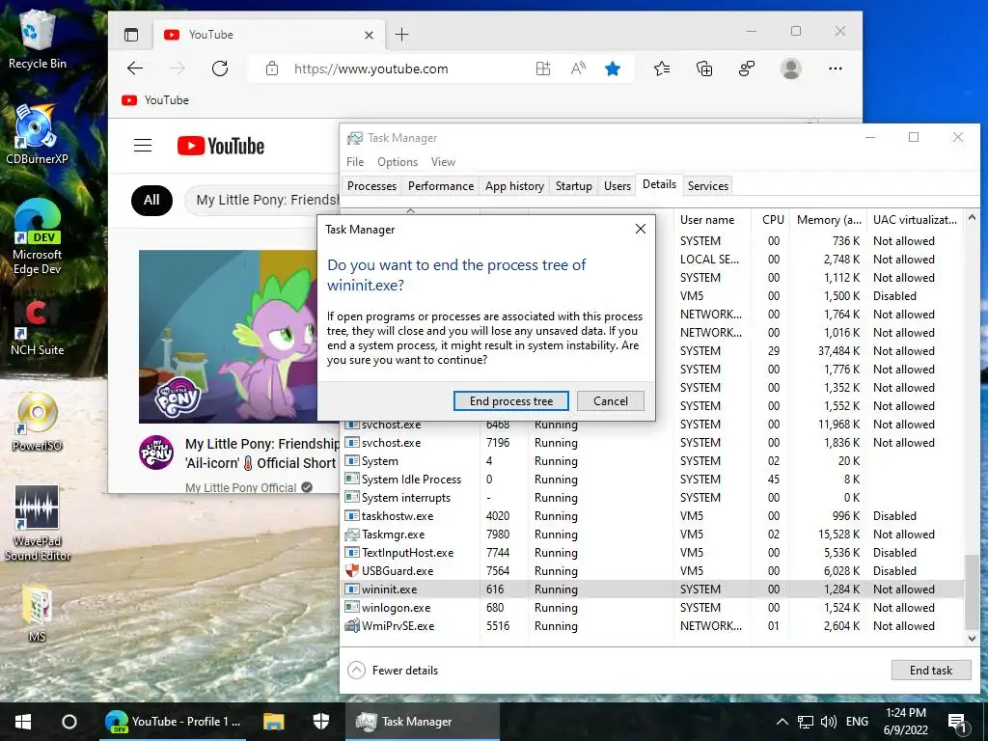Select the Taskmgr.exe process row
Screen dimensions: 988x741
click(652, 535)
